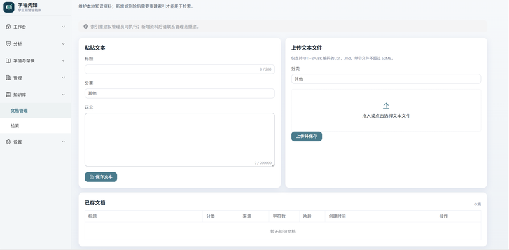Click the 粘贴文本 card heading
This screenshot has width=509, height=250.
coord(95,48)
